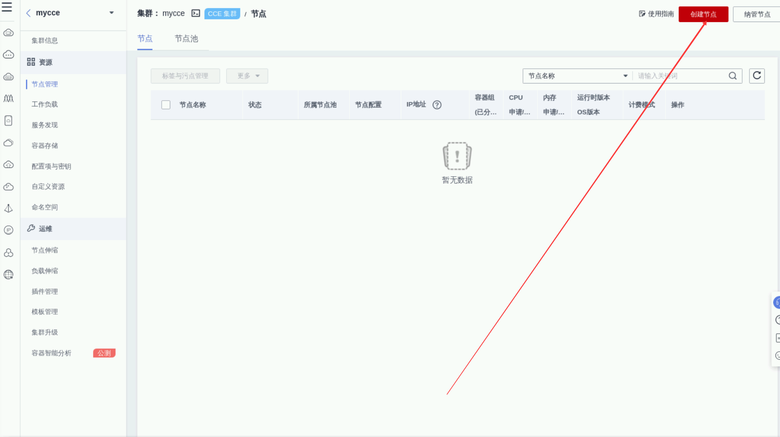Open 模板管理 in the sidebar

click(x=45, y=312)
